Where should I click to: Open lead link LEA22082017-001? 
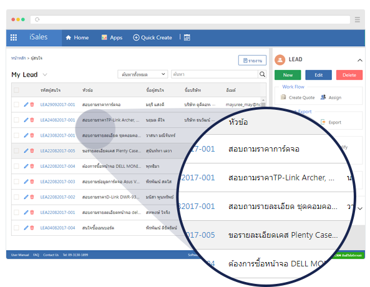tap(57, 212)
